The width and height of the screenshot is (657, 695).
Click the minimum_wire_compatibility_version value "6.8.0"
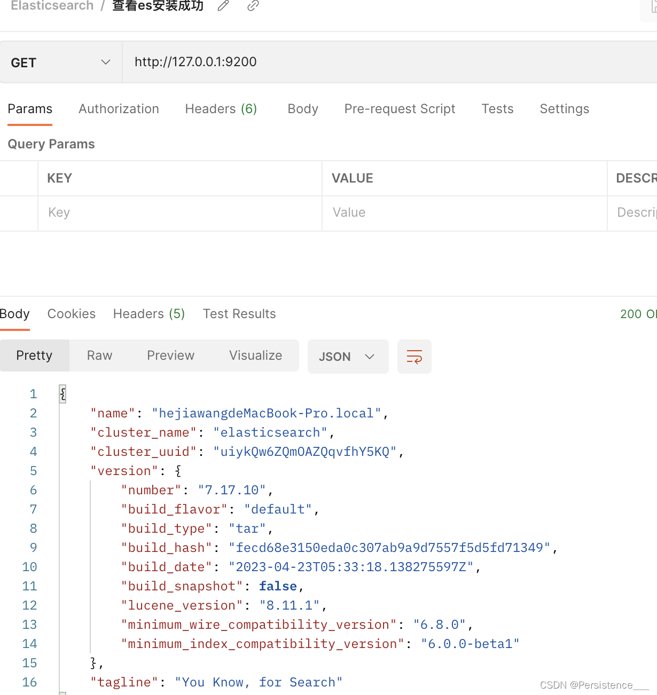click(x=440, y=625)
